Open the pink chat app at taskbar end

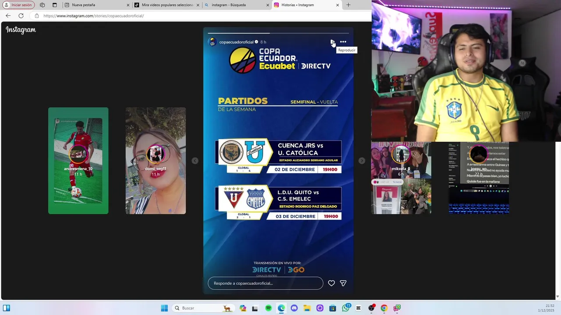coord(397,308)
